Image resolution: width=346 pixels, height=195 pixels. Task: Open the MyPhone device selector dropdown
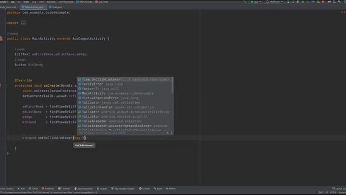275,2
